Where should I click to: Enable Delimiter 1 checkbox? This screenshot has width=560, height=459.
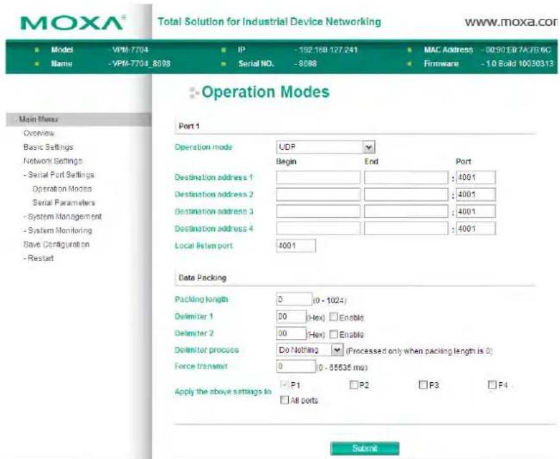click(334, 317)
